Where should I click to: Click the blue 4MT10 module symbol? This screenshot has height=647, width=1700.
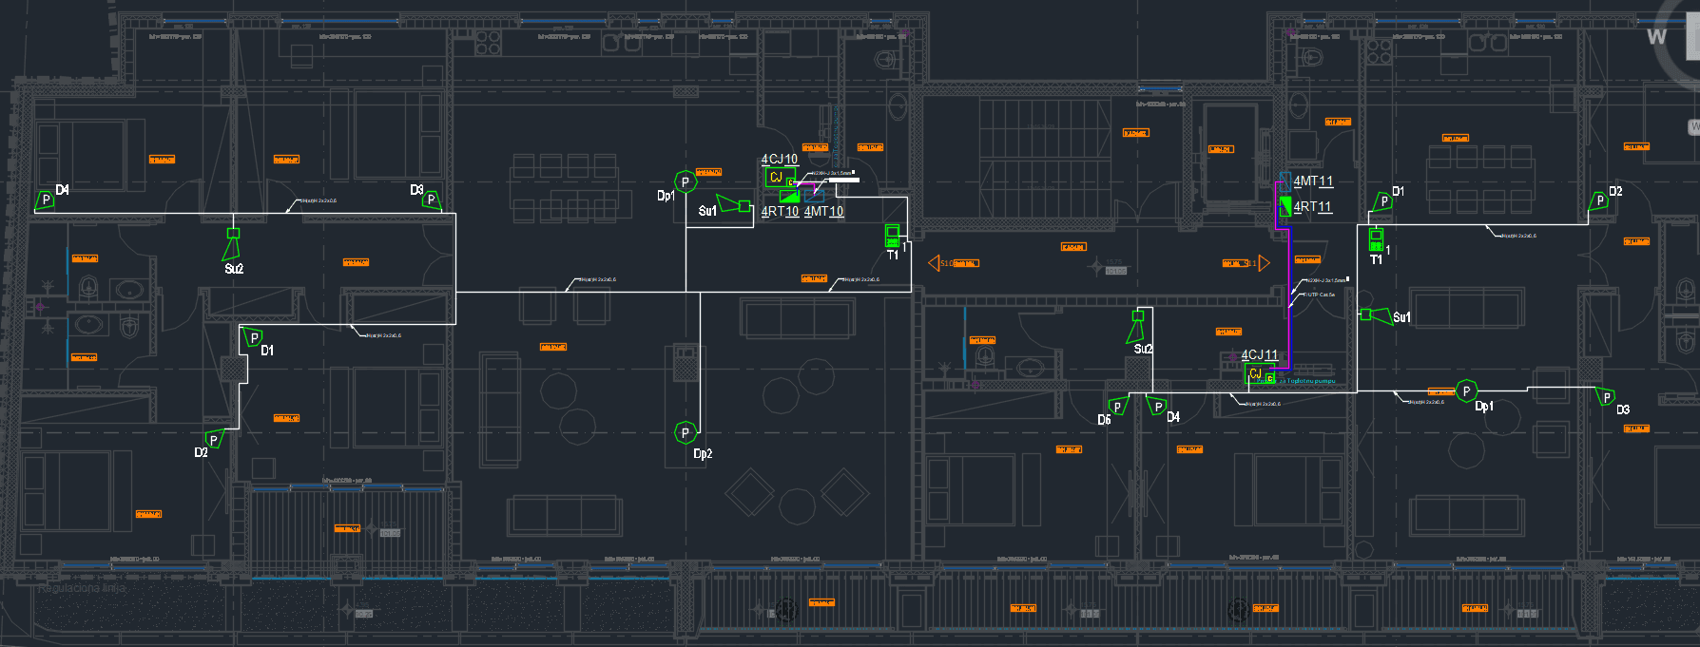pyautogui.click(x=815, y=197)
